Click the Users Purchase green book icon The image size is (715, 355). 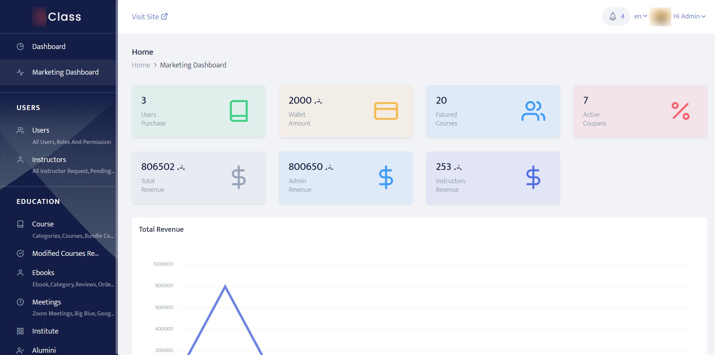239,111
